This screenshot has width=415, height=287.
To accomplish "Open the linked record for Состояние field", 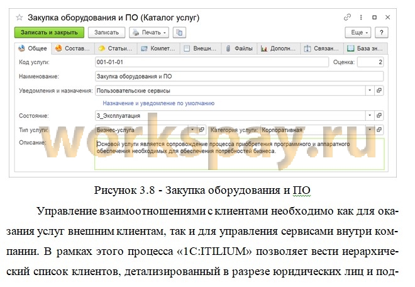I will tap(379, 116).
